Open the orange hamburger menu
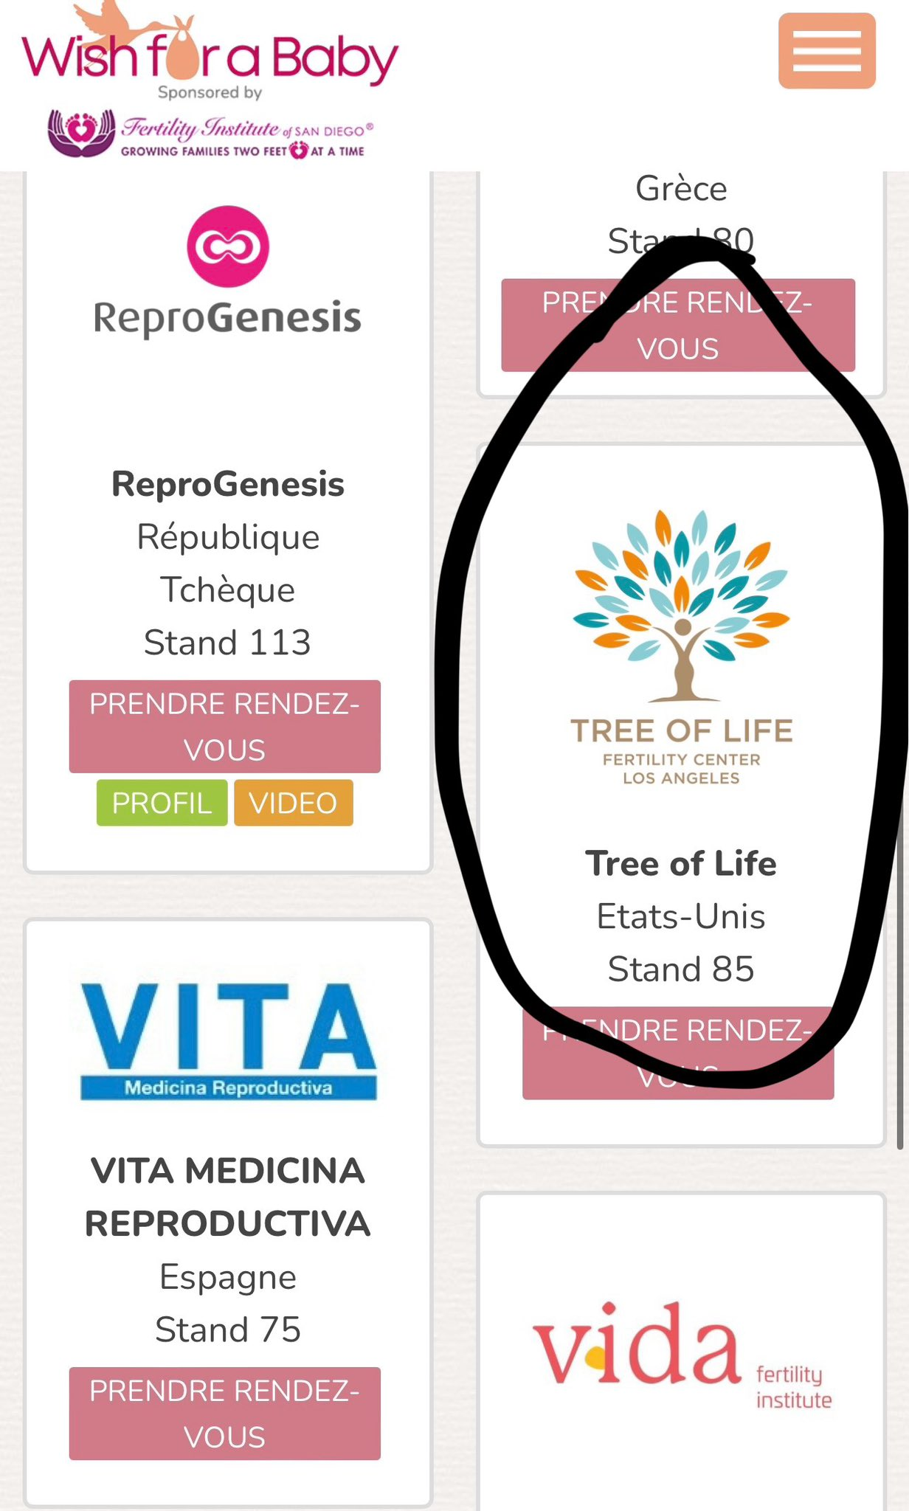909x1511 pixels. click(x=826, y=51)
